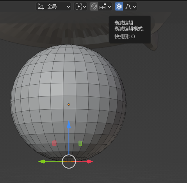Expand the falloff type chevron
This screenshot has width=187, height=183.
click(x=134, y=7)
